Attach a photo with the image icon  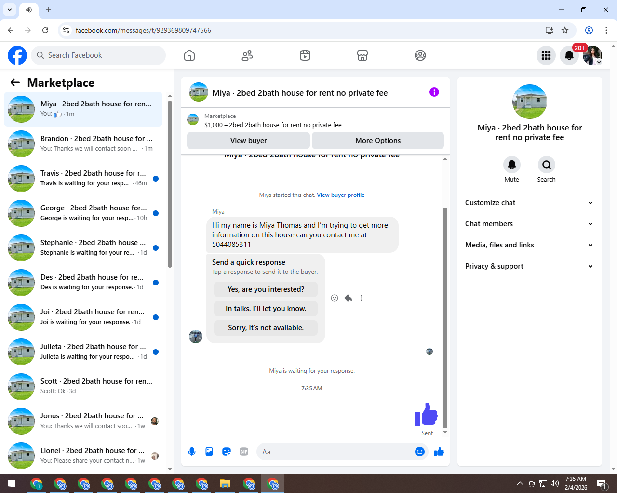(x=209, y=452)
